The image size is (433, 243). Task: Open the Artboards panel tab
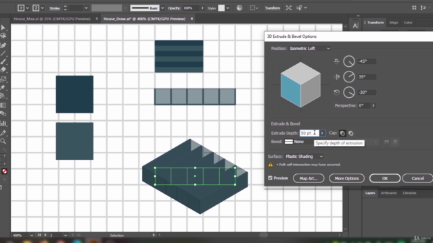coord(388,193)
